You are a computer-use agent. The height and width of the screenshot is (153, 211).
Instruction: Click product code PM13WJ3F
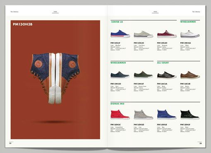(139, 84)
